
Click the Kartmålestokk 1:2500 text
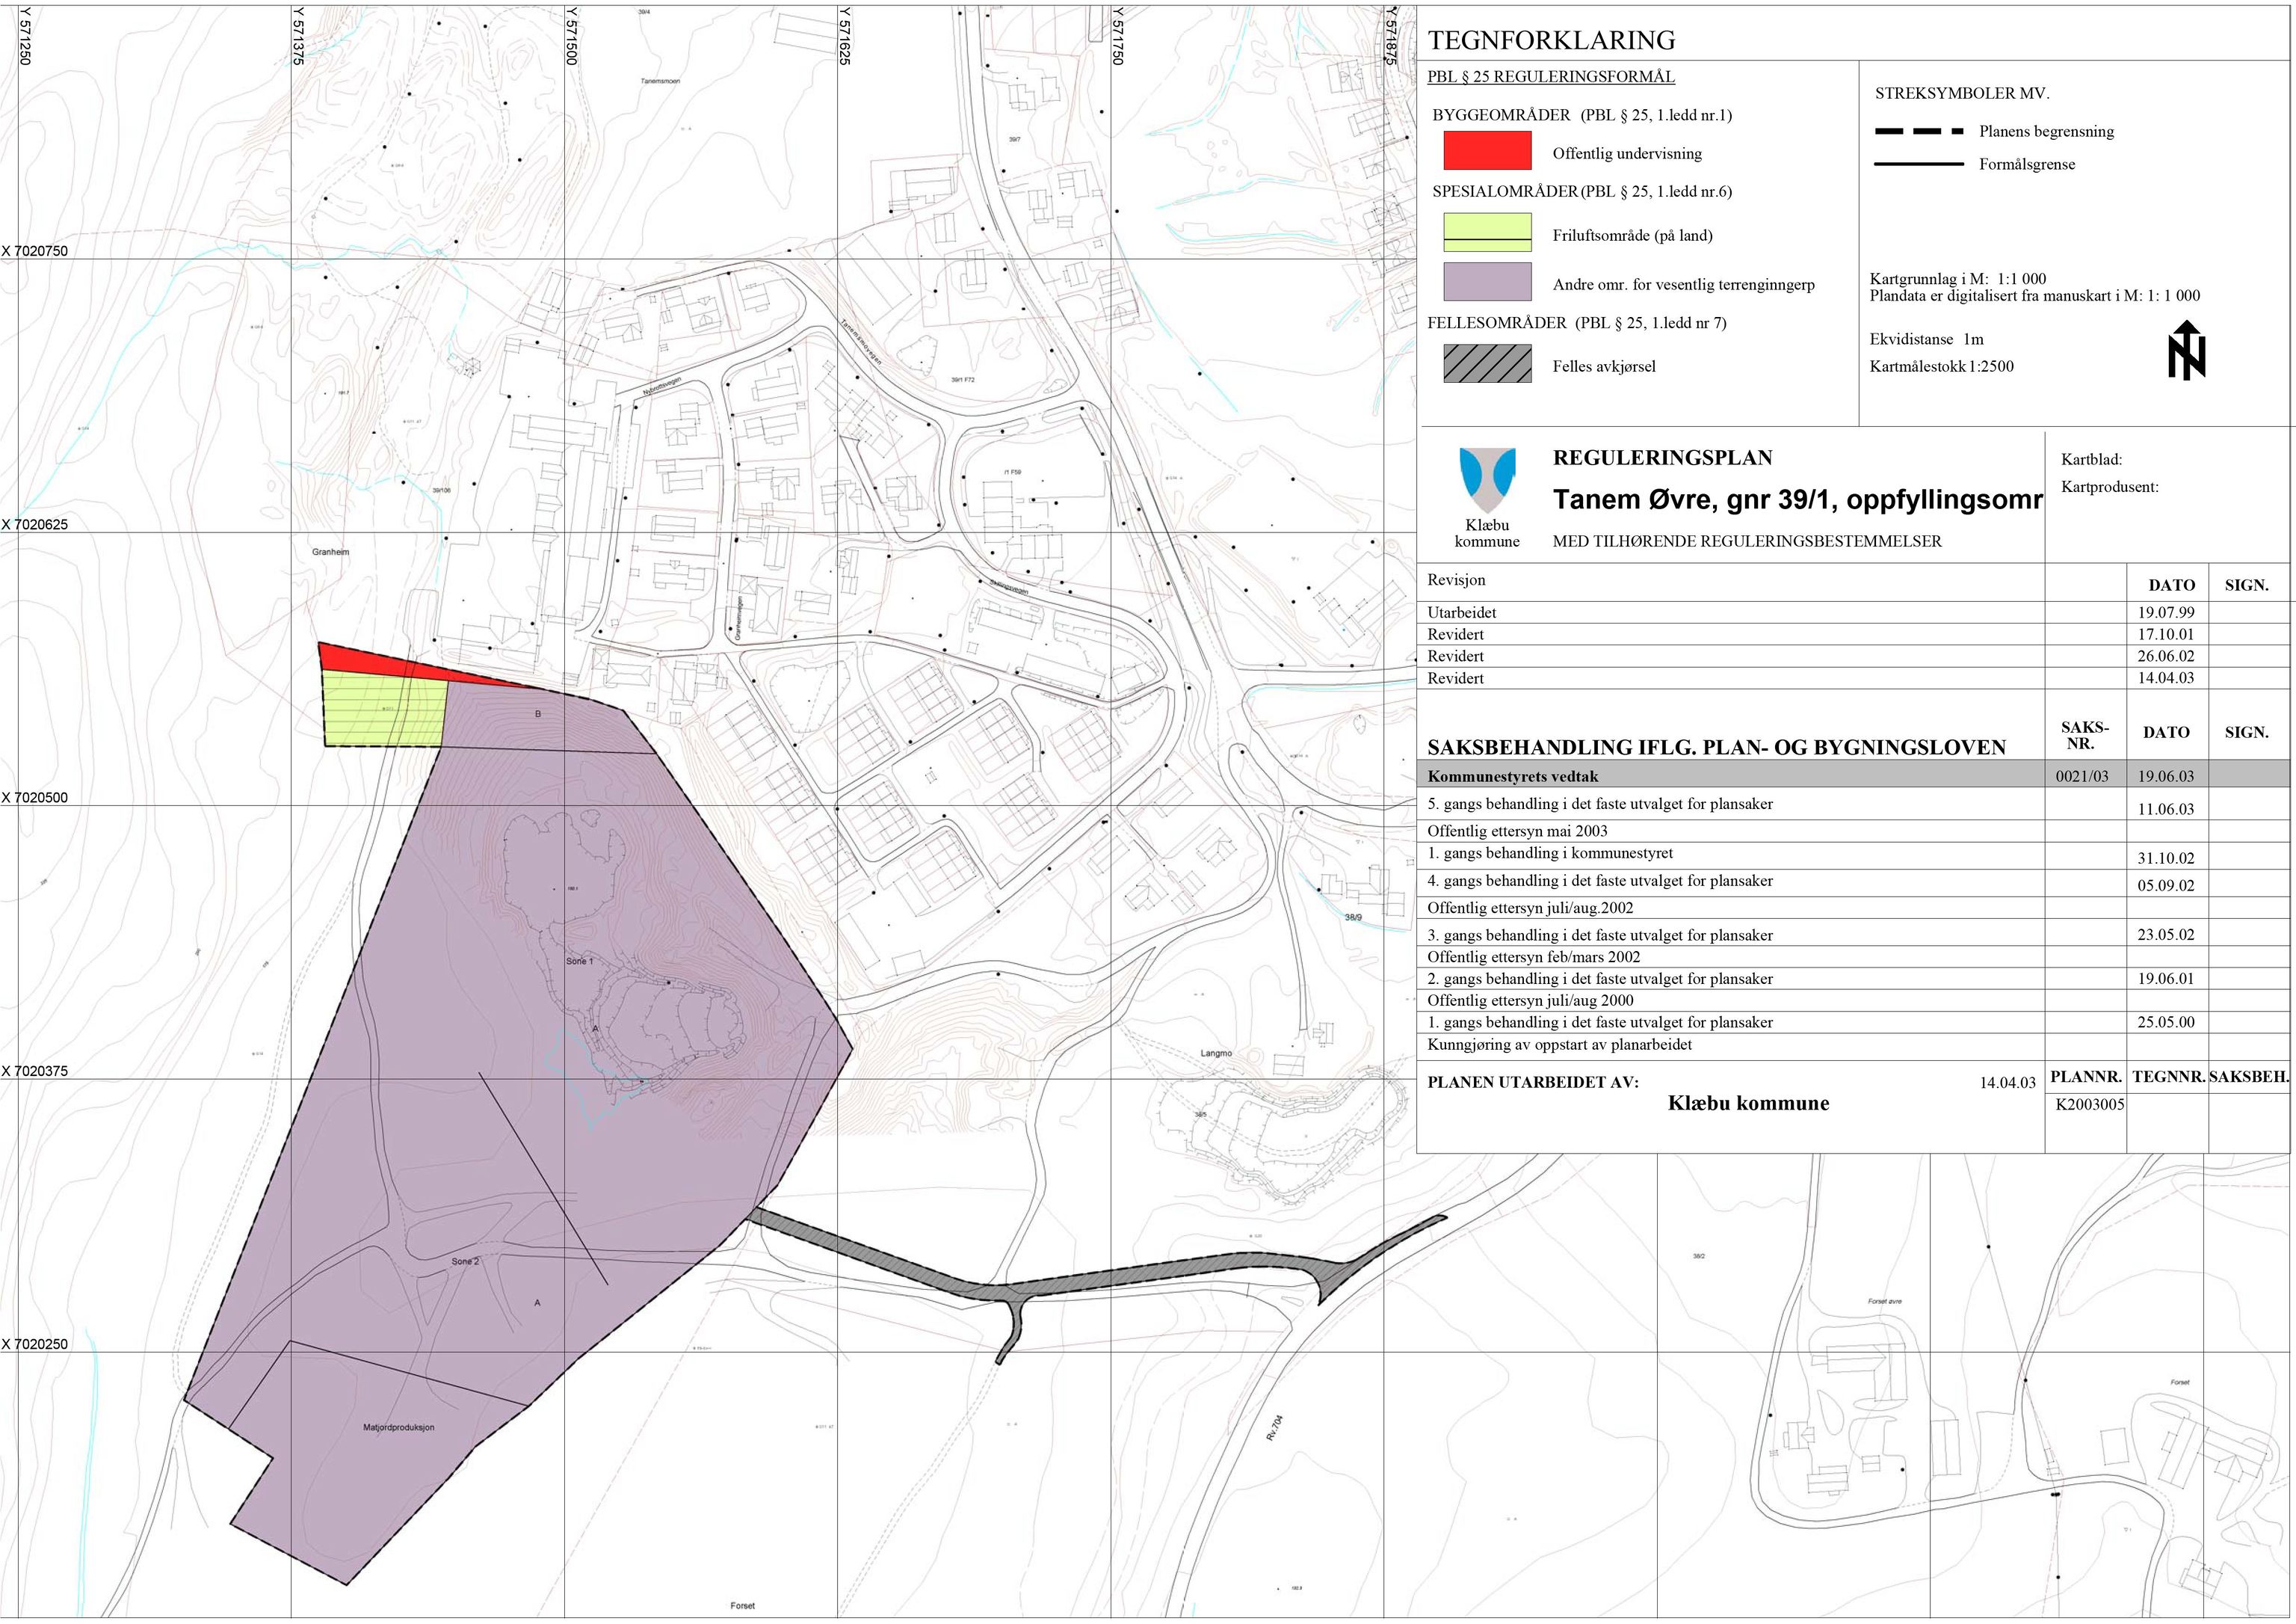point(1941,366)
